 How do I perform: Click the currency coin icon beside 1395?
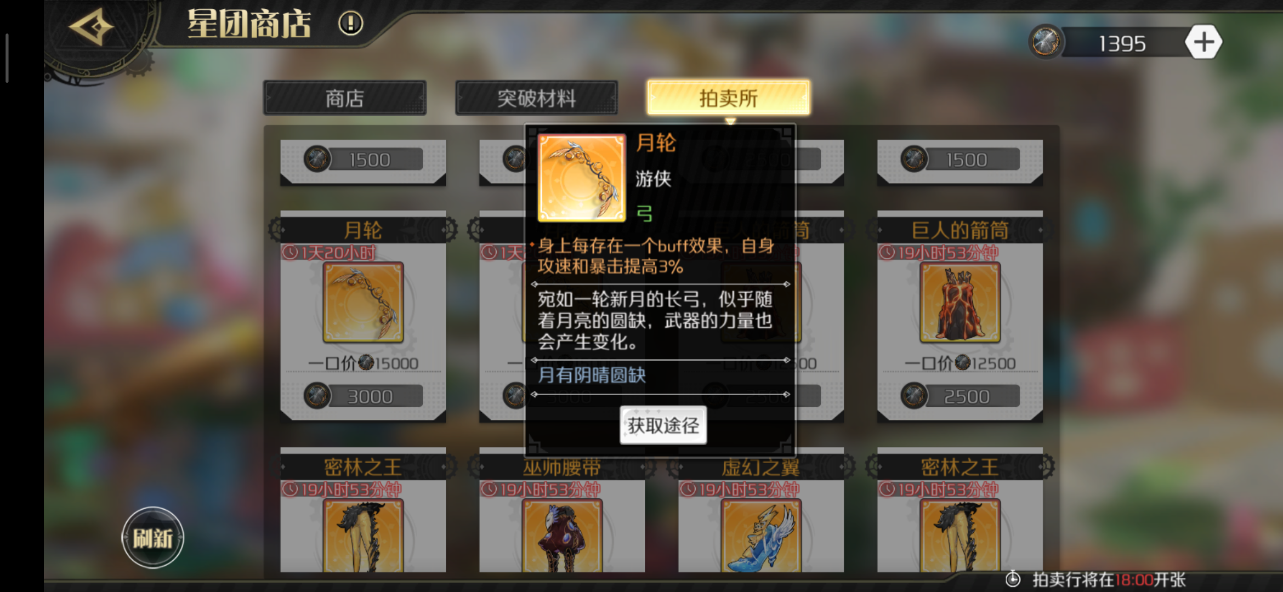pos(1045,42)
